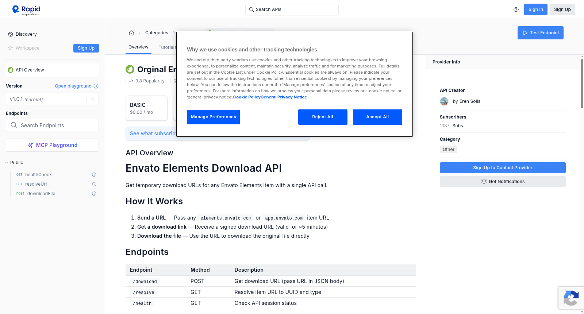
Task: Open the MCP Playground
Action: click(52, 145)
